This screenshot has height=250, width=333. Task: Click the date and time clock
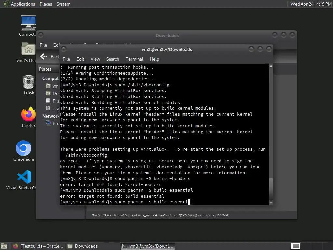pyautogui.click(x=311, y=4)
